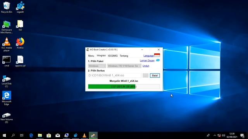Open the notification center icon
This screenshot has height=139, width=248.
point(242,136)
